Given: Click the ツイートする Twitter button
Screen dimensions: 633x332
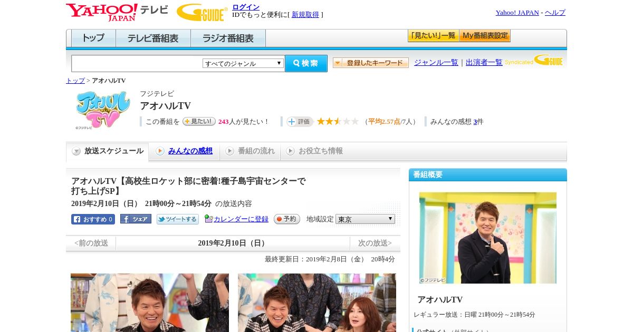Looking at the screenshot, I should point(178,219).
